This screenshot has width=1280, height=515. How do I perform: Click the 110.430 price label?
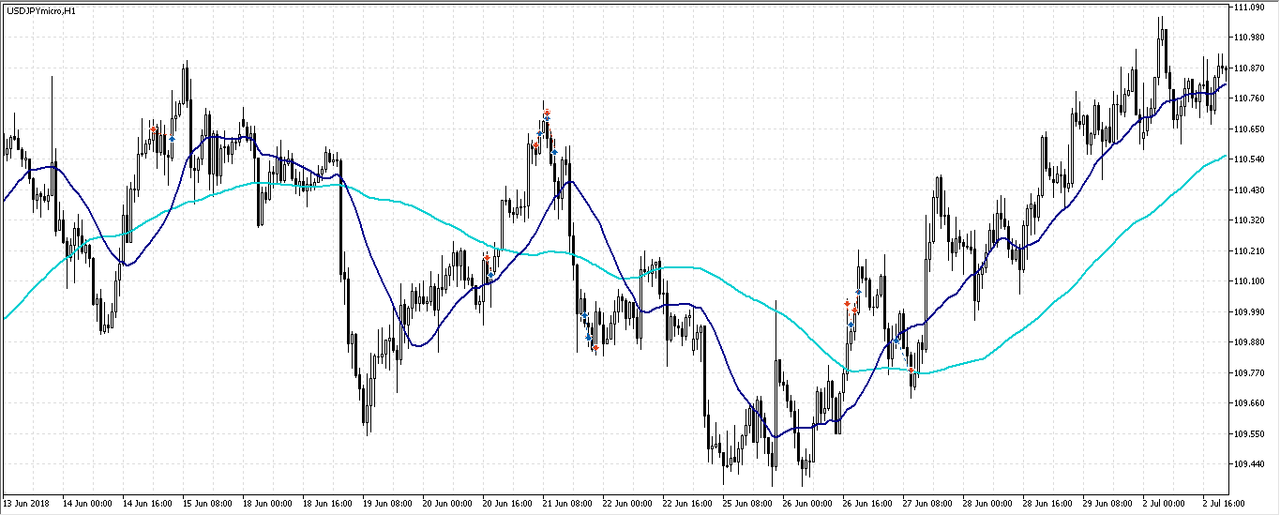[x=1250, y=189]
